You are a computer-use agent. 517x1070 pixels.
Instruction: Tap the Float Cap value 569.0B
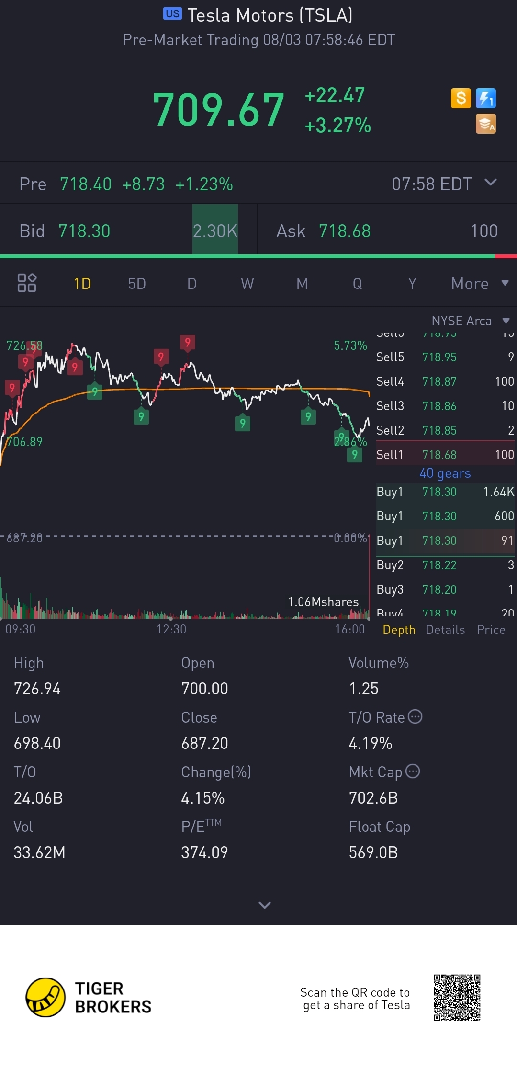[x=373, y=852]
